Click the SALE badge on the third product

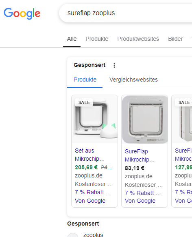[183, 102]
